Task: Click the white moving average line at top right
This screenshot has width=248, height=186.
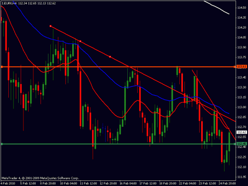Action: point(217,8)
